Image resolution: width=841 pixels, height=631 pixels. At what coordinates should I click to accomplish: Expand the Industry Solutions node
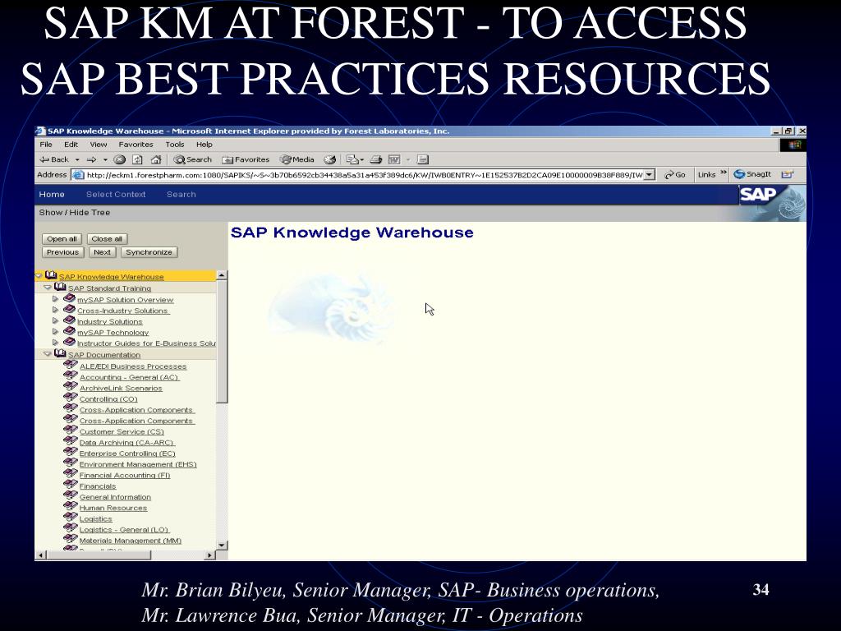point(55,320)
